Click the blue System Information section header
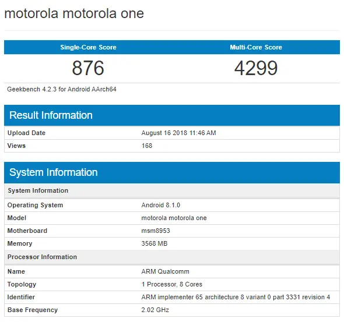This screenshot has height=322, width=344. click(x=172, y=172)
